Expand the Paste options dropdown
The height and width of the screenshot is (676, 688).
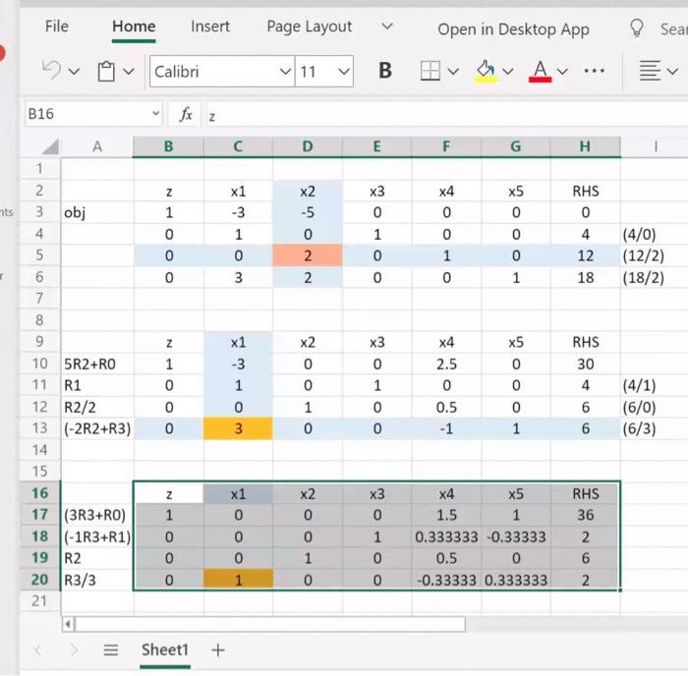[128, 71]
